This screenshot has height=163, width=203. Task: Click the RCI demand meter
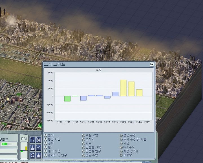[x=24, y=150]
